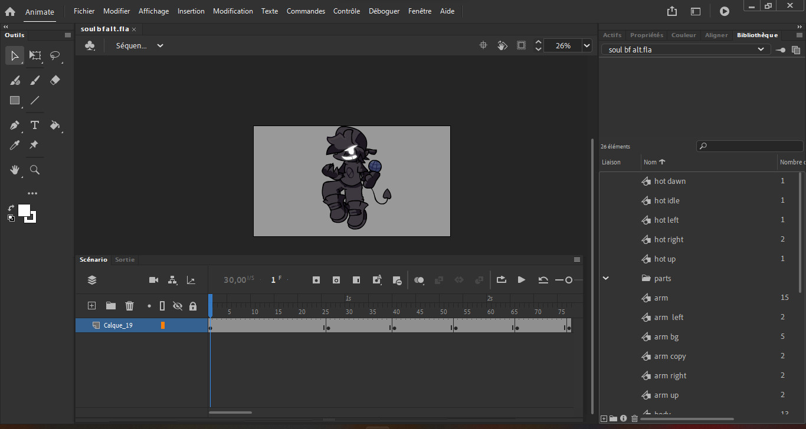The height and width of the screenshot is (429, 806).
Task: Enable Onion Skin on the timeline
Action: [419, 280]
